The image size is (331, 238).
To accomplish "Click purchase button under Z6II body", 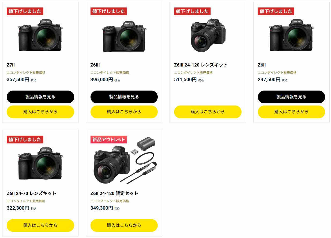I will click(291, 112).
